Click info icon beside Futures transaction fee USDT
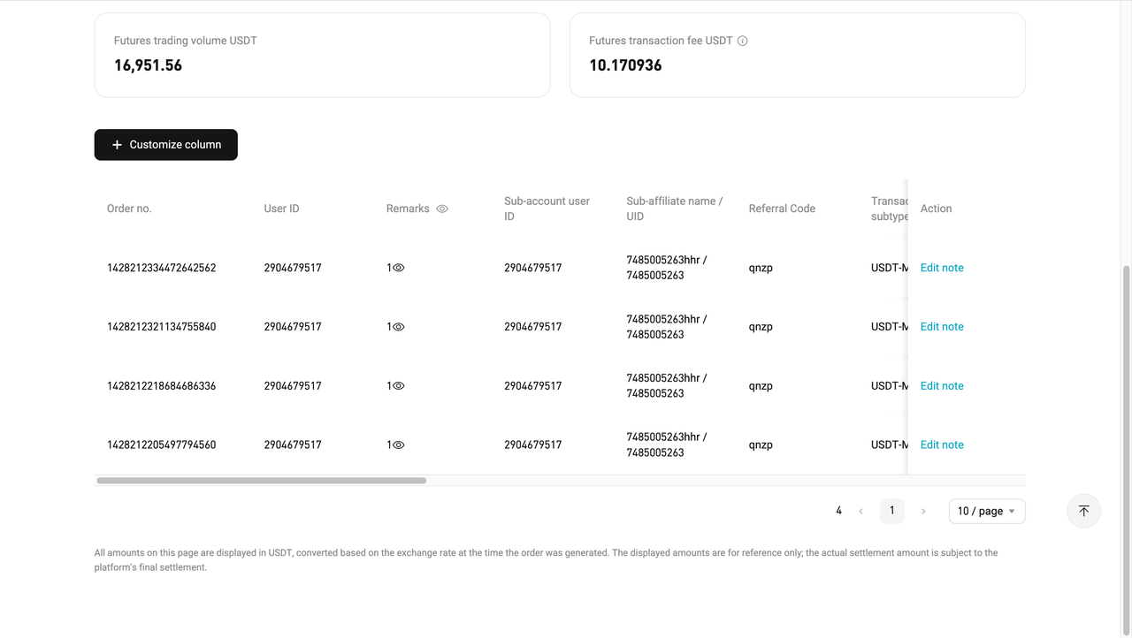This screenshot has width=1132, height=638. [743, 40]
